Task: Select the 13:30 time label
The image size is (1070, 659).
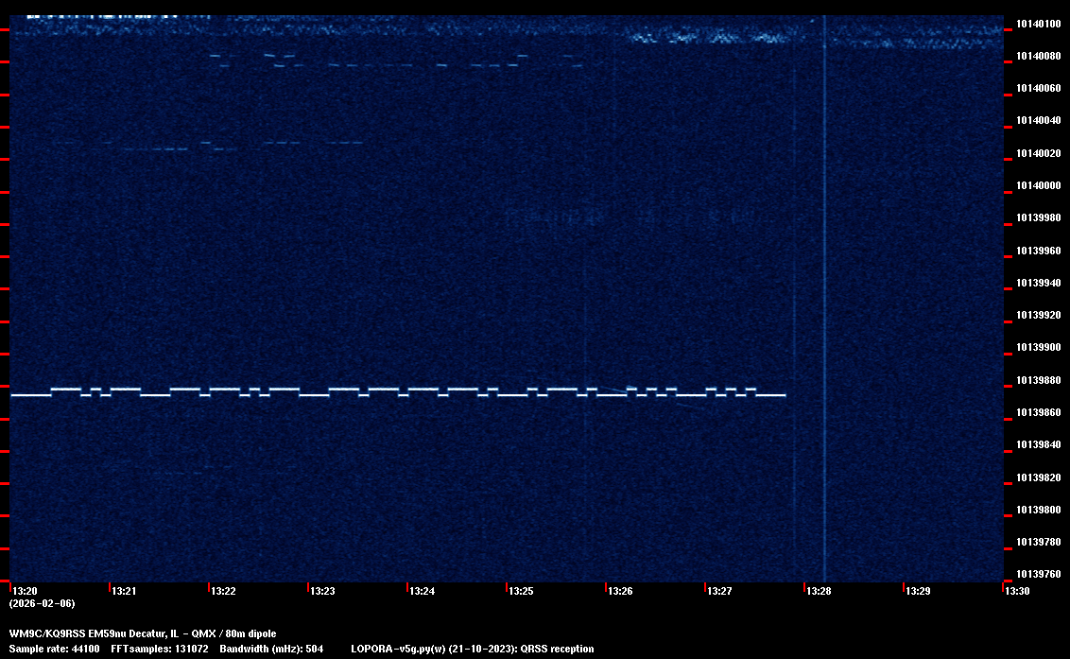Action: pos(1017,591)
